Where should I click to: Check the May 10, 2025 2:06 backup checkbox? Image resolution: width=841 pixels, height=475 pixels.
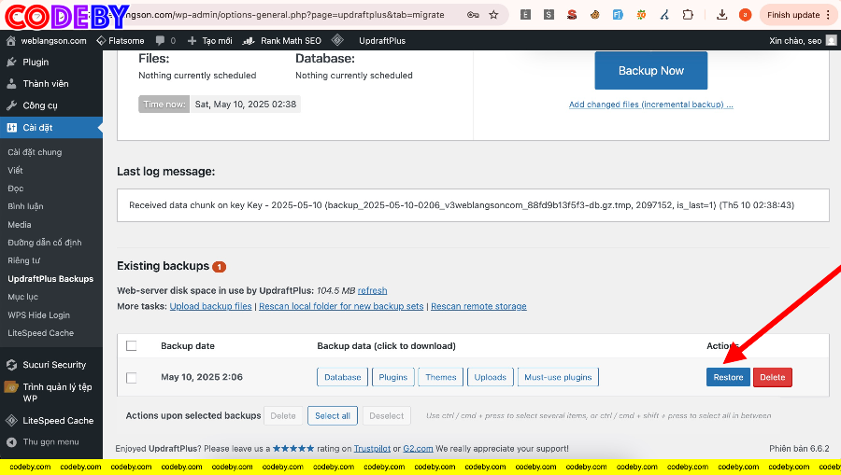[x=131, y=378]
